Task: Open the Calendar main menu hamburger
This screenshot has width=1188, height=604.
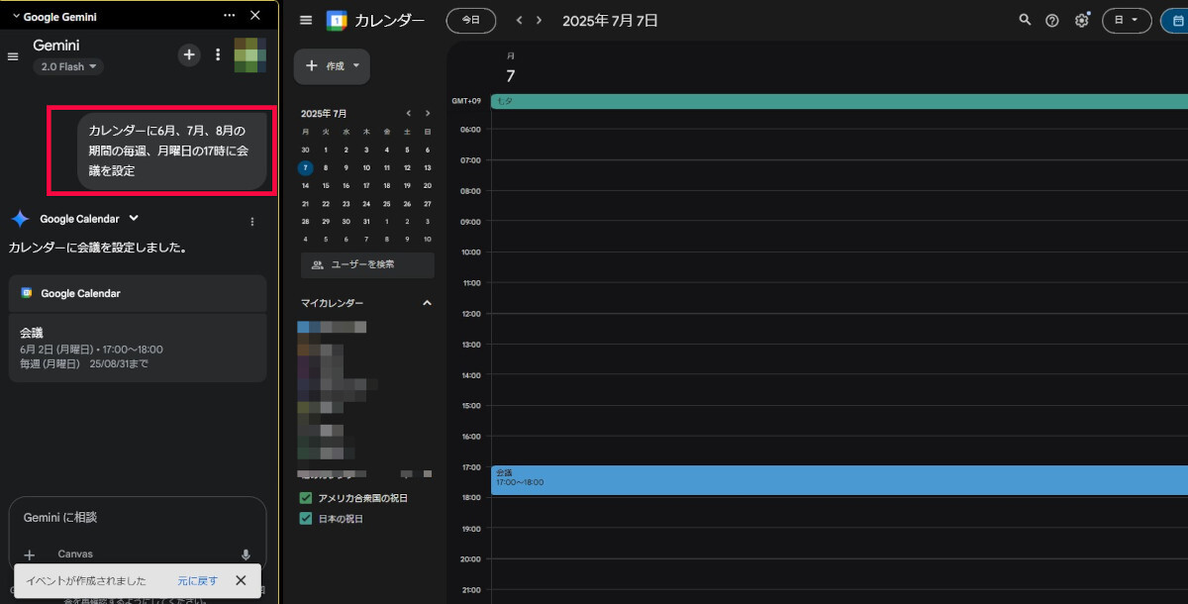Action: tap(307, 20)
